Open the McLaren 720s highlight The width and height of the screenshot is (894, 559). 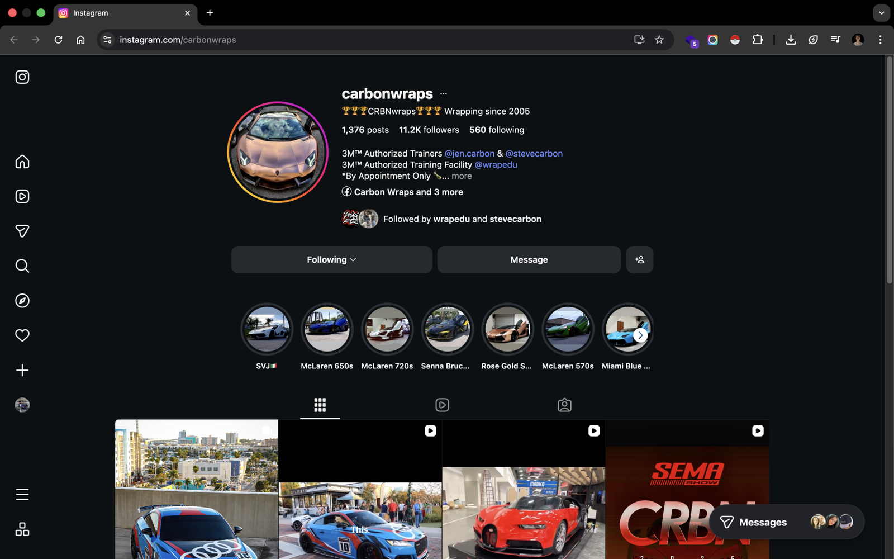tap(387, 329)
